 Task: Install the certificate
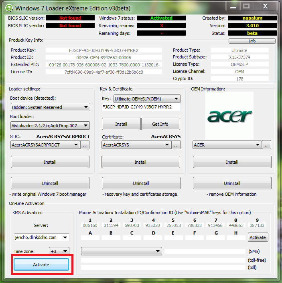(x=141, y=162)
